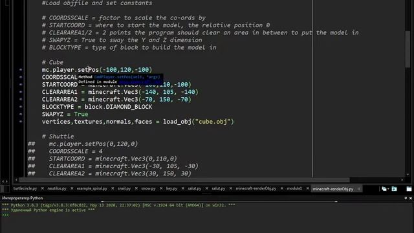This screenshot has width=414, height=233.
Task: Close the key.py tab
Action: (182, 188)
